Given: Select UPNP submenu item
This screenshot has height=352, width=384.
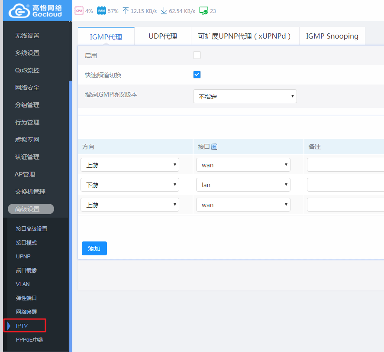Looking at the screenshot, I should click(23, 256).
